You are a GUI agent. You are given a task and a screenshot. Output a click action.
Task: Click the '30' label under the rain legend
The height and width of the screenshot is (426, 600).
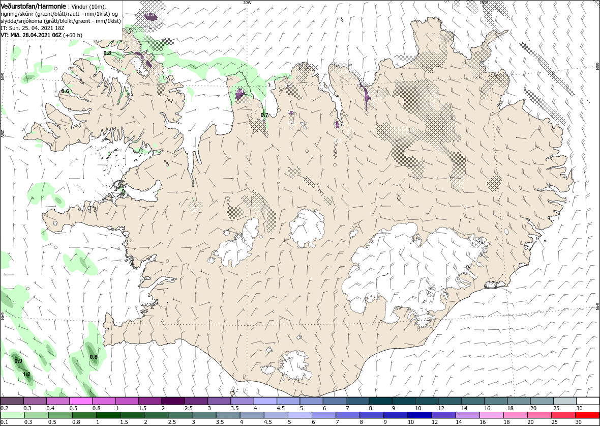(x=580, y=422)
